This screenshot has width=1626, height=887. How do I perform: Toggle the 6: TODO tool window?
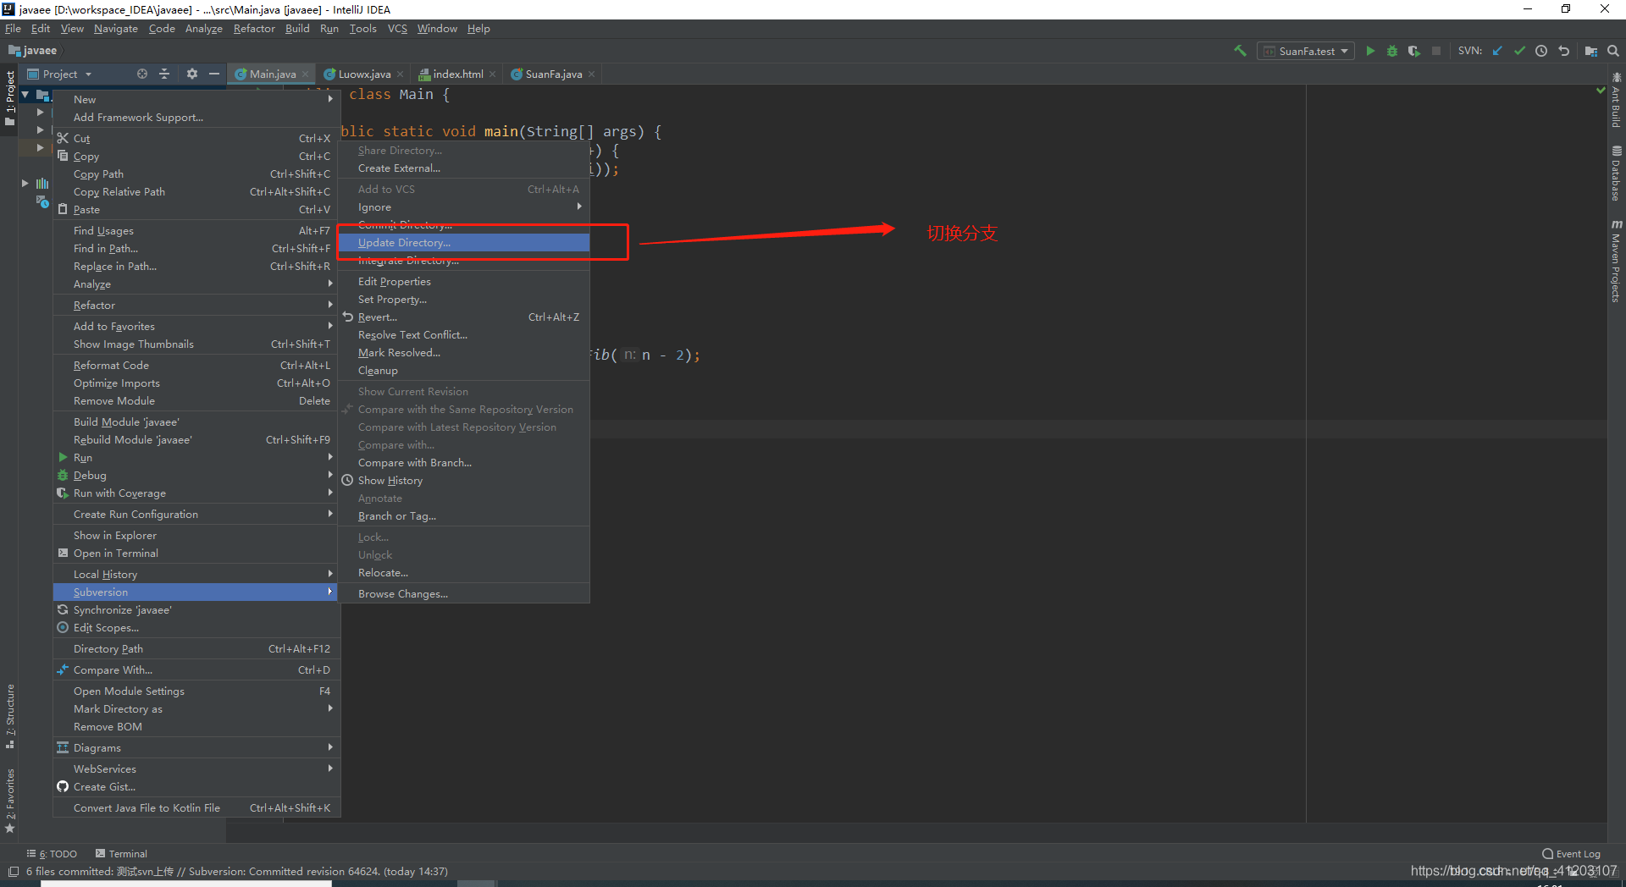[53, 854]
